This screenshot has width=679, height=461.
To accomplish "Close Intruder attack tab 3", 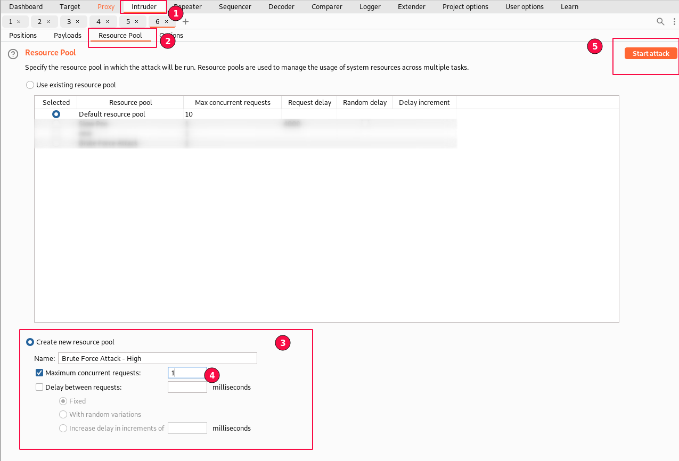I will pyautogui.click(x=77, y=21).
